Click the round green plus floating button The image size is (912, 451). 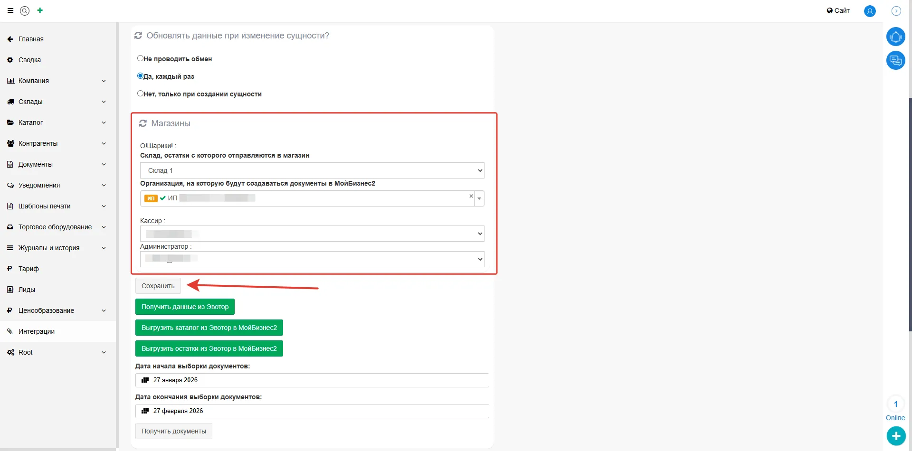click(x=896, y=436)
